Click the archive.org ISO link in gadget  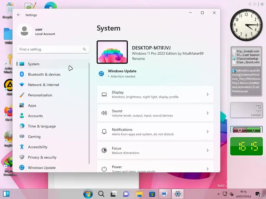pos(246,81)
